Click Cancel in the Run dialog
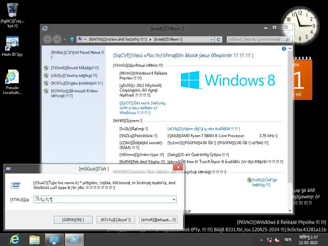 coord(115,220)
